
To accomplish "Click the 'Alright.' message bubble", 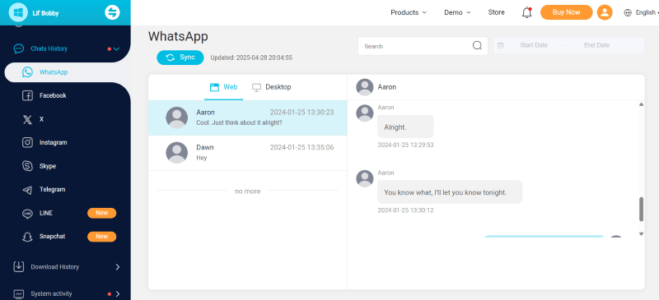I will tap(405, 127).
